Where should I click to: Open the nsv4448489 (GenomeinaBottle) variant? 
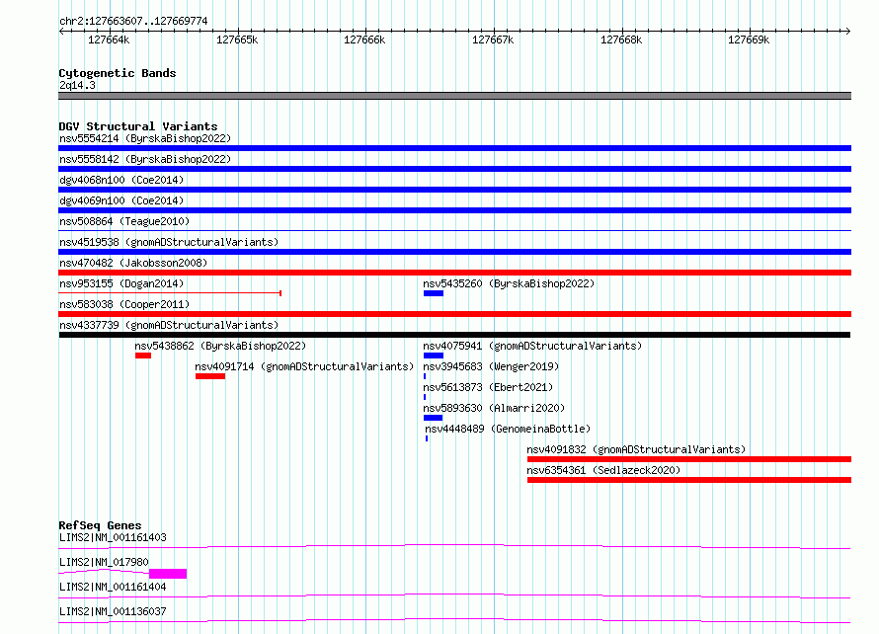508,429
